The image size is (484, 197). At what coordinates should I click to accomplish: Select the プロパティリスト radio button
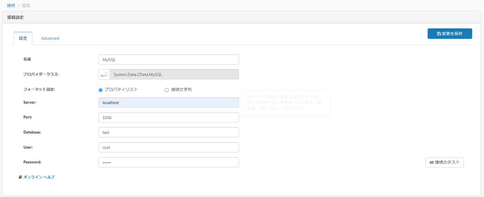100,90
